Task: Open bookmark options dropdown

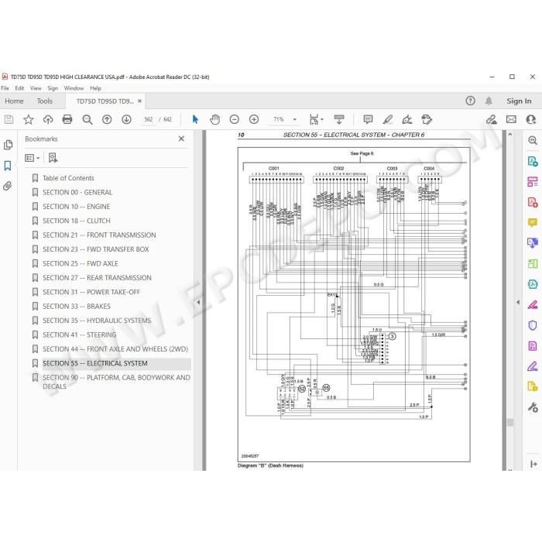Action: pyautogui.click(x=33, y=158)
